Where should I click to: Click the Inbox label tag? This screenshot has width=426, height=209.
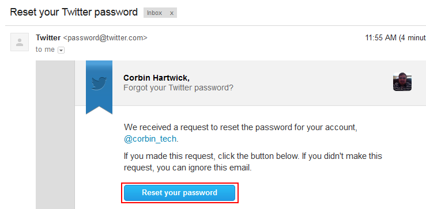tap(154, 13)
